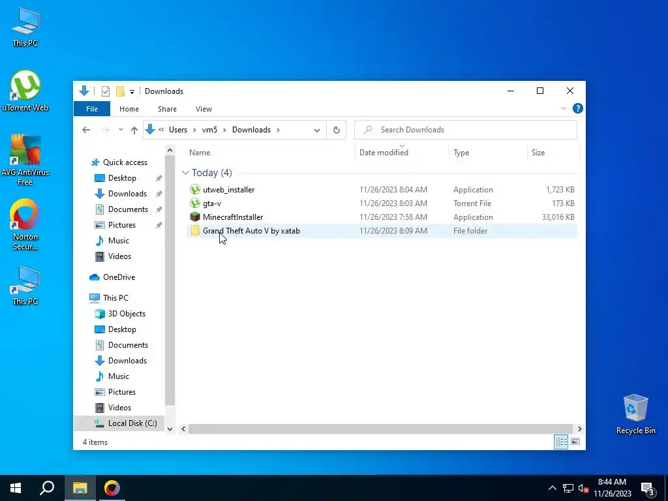
Task: Collapse the Today (4) group
Action: click(185, 172)
